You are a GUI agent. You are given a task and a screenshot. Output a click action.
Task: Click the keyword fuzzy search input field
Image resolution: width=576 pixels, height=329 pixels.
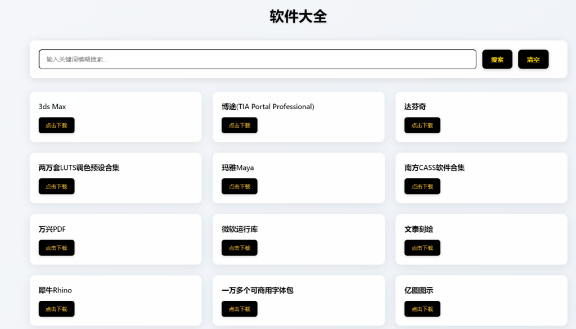[x=258, y=59]
